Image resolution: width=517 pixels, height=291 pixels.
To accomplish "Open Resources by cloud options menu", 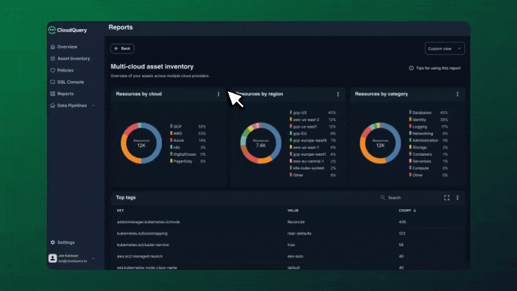I will click(x=218, y=94).
